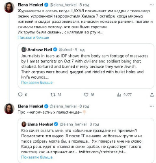The width and height of the screenshot is (156, 163).
Task: Click verified badge in quoted Elena Henkel tweet
Action: (56, 124)
